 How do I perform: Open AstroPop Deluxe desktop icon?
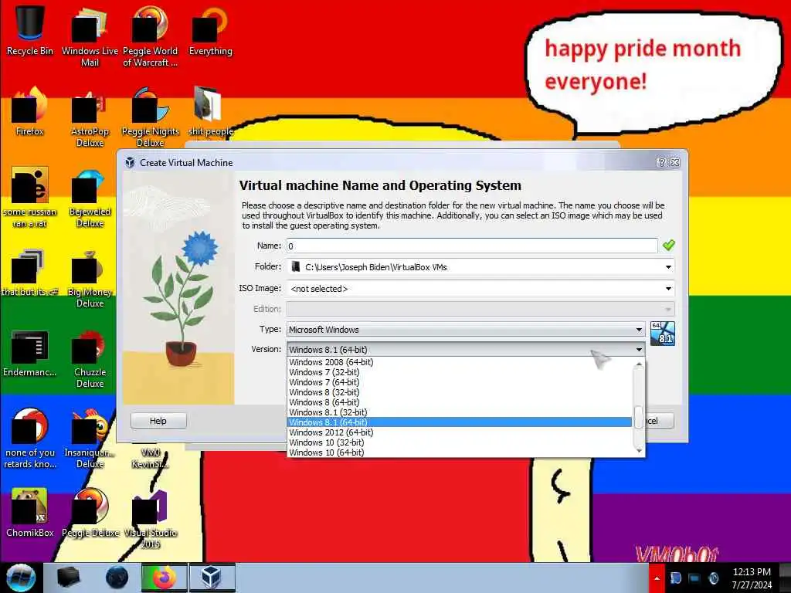pyautogui.click(x=90, y=117)
